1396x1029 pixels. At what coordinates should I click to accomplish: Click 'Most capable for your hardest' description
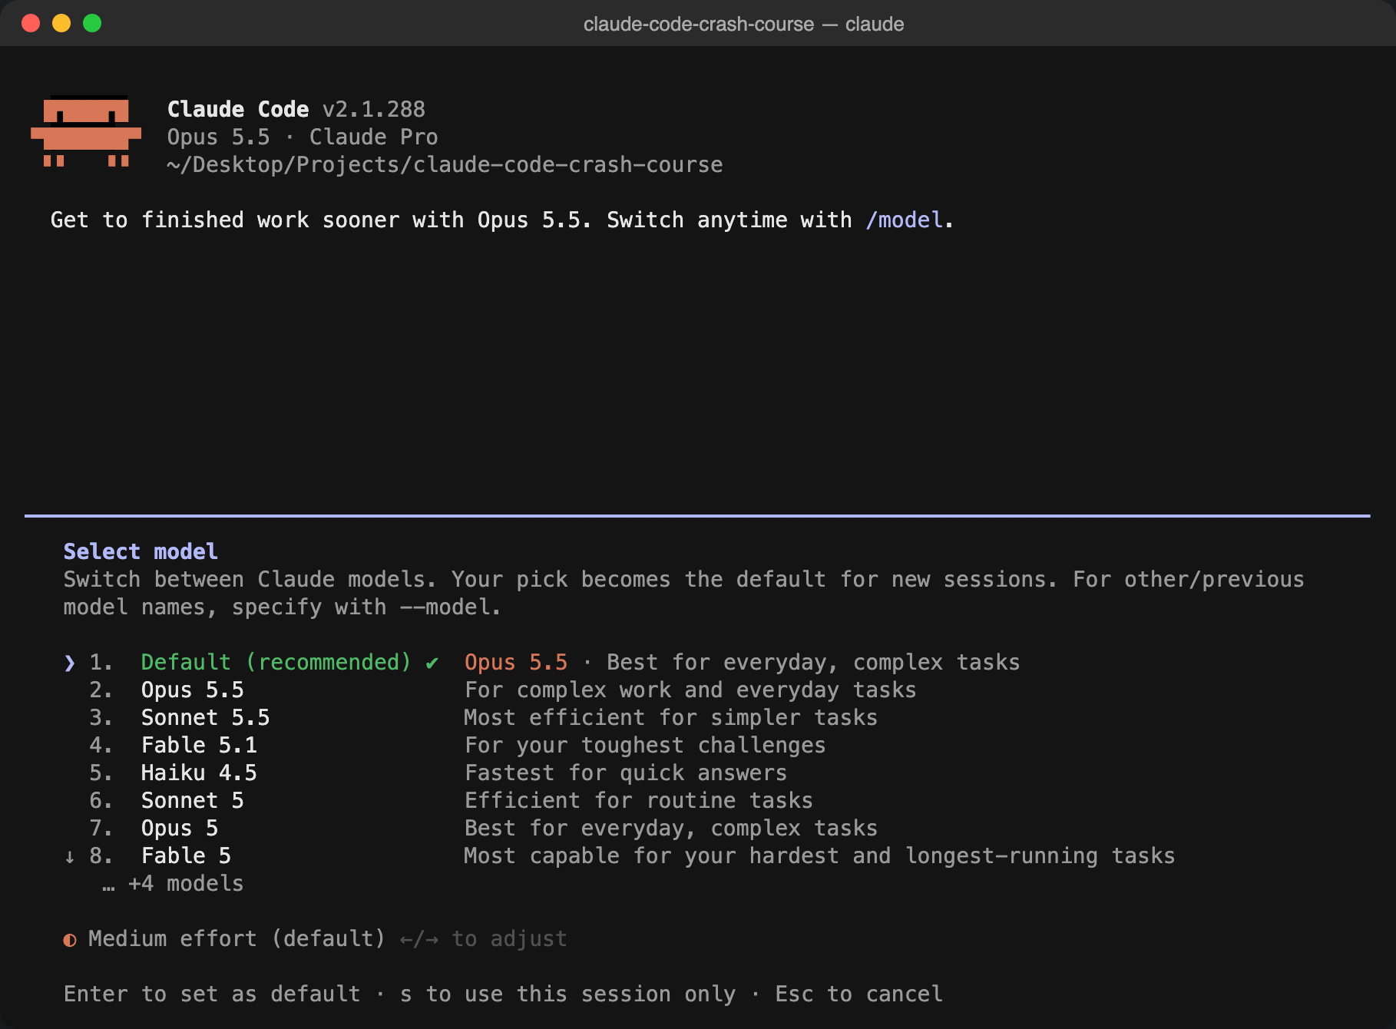(819, 855)
